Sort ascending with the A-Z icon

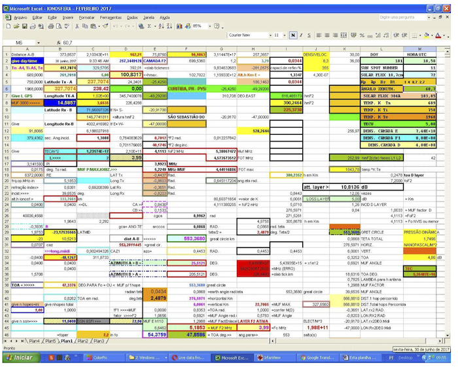pos(160,26)
